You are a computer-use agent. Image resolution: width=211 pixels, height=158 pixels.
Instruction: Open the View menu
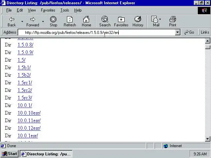[x=32, y=10]
